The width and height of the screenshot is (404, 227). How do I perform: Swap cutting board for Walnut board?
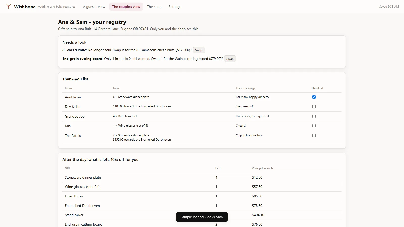pyautogui.click(x=230, y=59)
